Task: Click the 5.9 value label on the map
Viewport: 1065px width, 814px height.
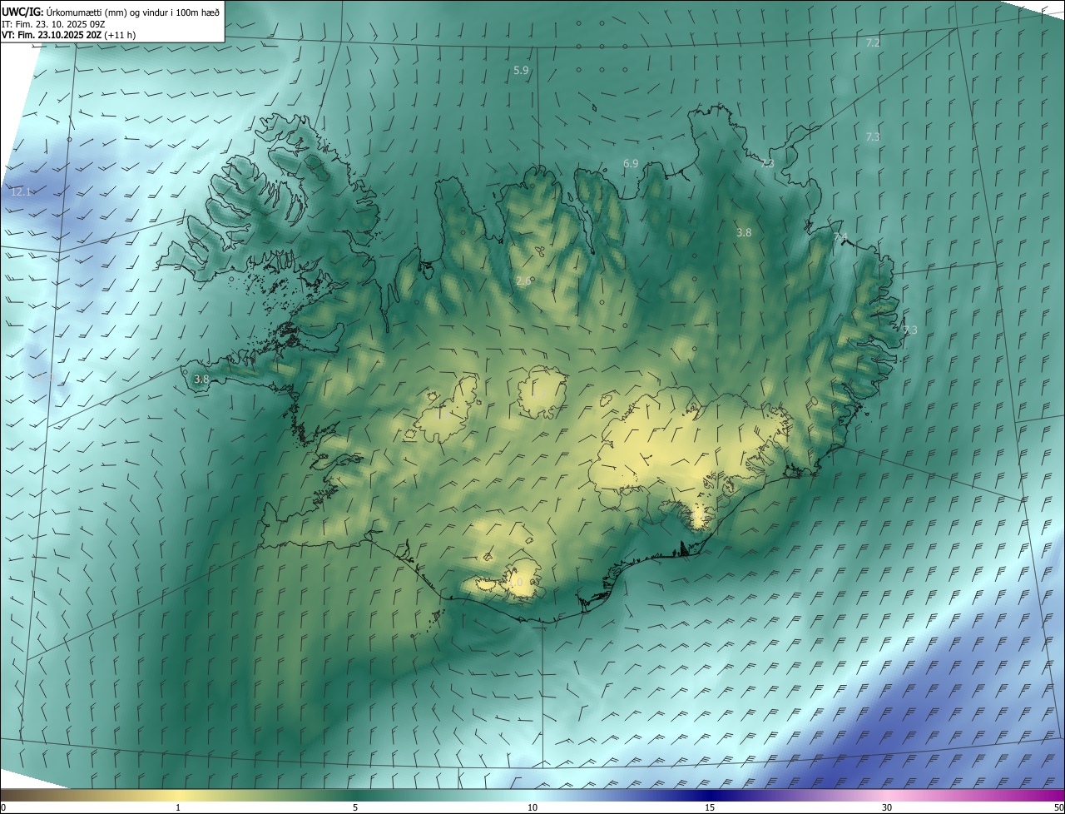Action: pos(521,71)
